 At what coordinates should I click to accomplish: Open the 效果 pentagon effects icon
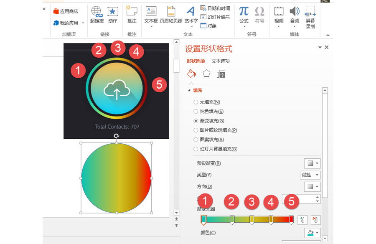pyautogui.click(x=206, y=74)
